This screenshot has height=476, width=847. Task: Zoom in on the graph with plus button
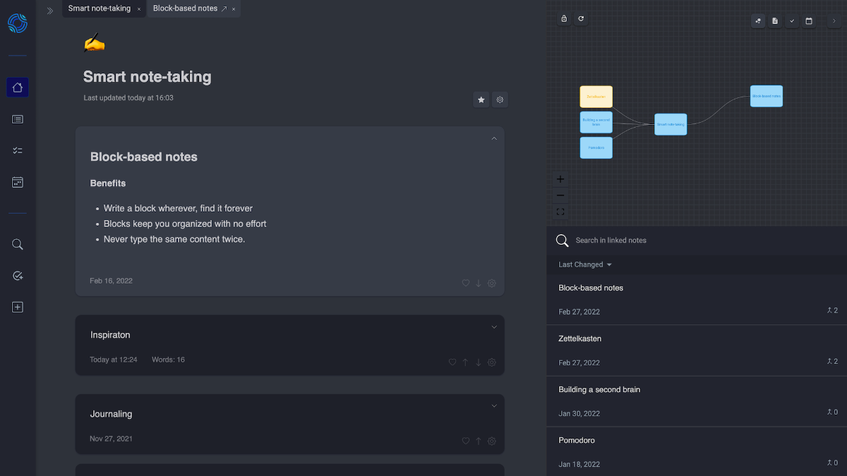coord(560,179)
